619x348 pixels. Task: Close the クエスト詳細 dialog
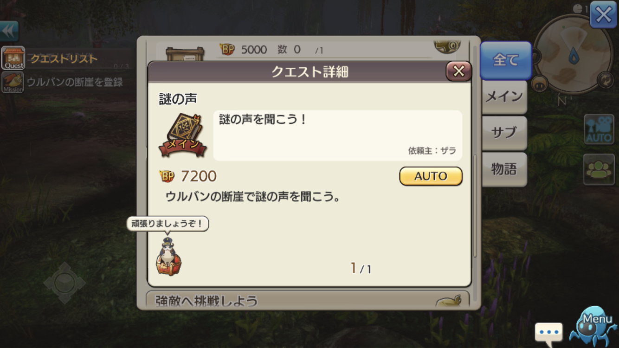tap(458, 71)
